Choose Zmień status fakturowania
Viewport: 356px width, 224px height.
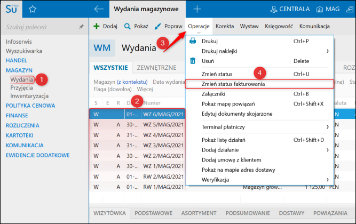259,84
